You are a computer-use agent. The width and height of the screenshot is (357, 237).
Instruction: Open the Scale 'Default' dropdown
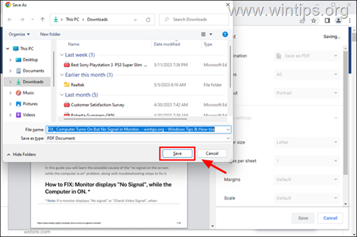(x=307, y=198)
